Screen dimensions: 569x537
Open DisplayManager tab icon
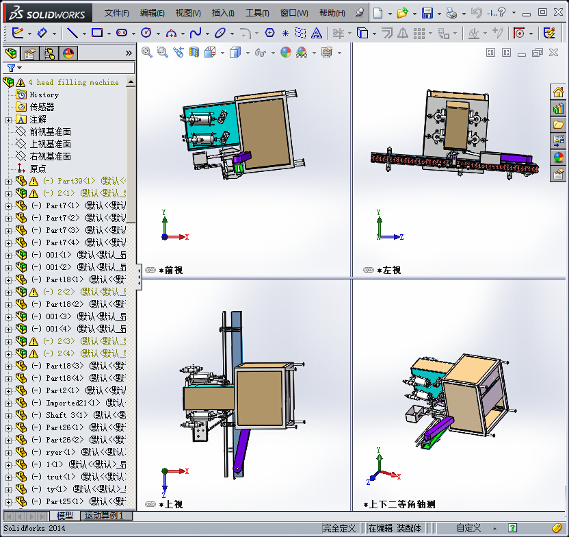[x=68, y=53]
